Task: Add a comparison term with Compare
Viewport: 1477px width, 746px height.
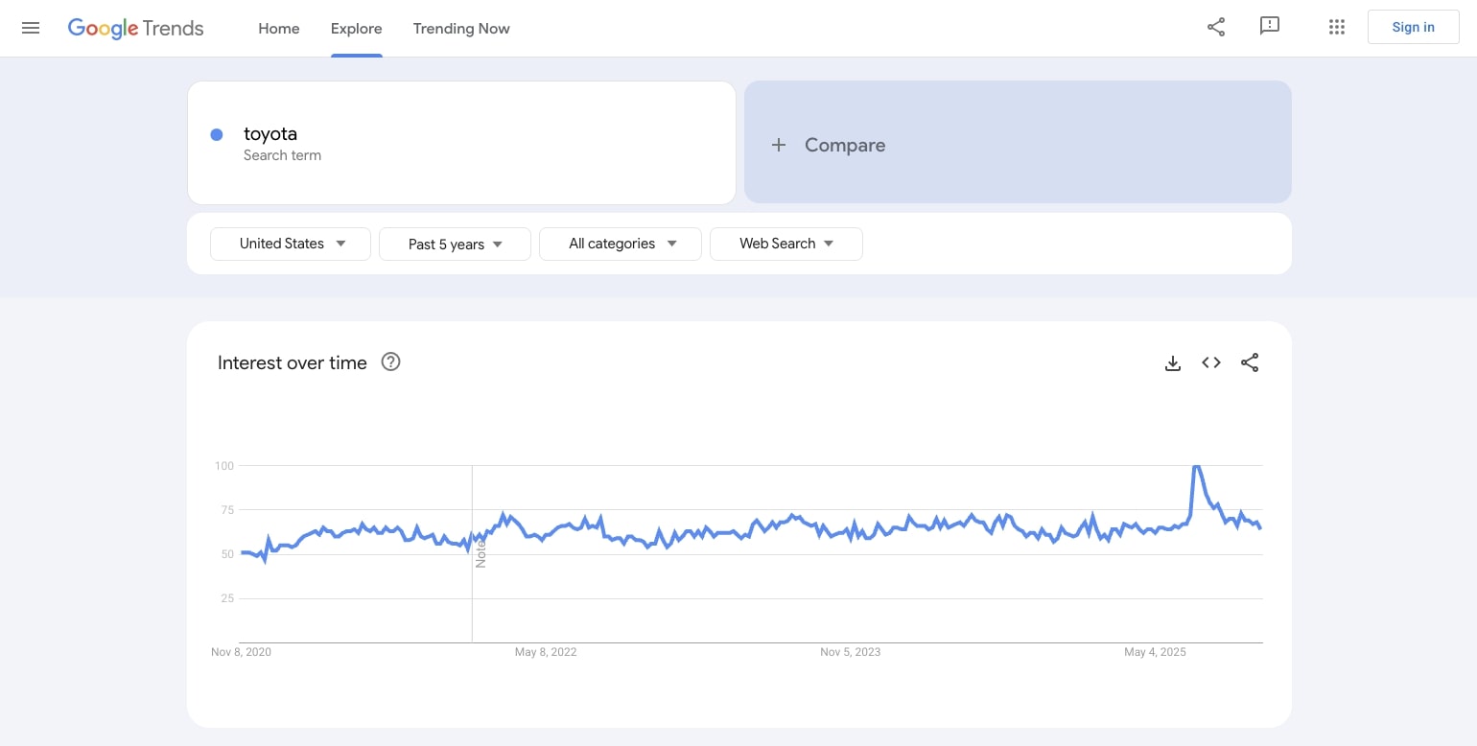Action: point(829,144)
